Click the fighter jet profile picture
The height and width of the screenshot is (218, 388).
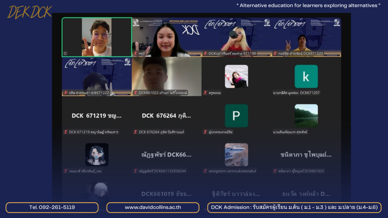tap(236, 155)
